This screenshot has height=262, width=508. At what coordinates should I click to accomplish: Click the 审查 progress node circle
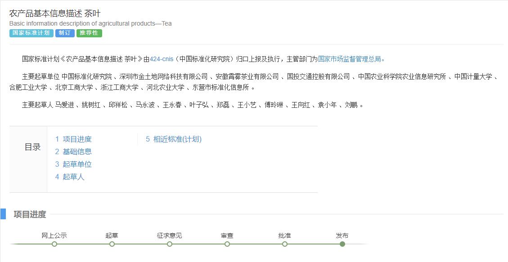point(227,244)
